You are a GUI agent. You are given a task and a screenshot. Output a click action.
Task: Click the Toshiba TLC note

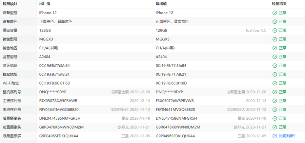click(x=256, y=30)
